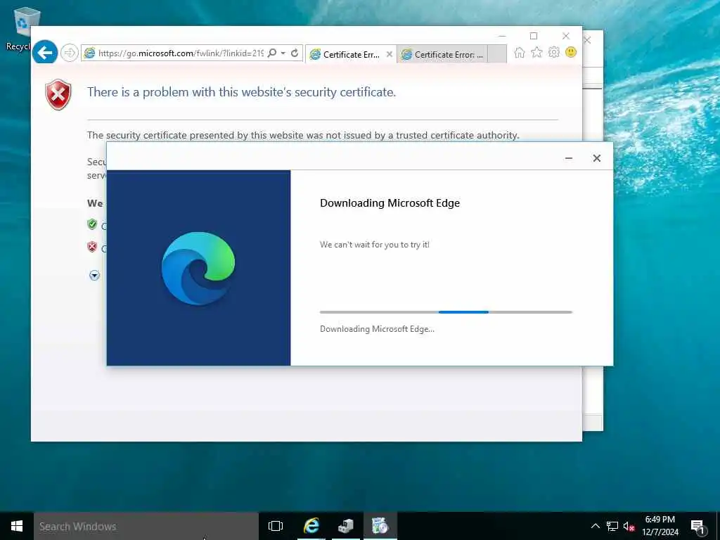Close the first Certificate Err... tab
This screenshot has height=540, width=720.
click(x=390, y=54)
